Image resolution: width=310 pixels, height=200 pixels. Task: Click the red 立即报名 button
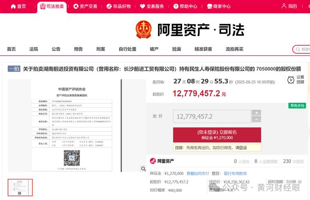(217, 135)
